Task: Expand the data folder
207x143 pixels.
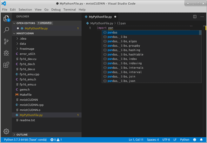Action: tap(17, 44)
